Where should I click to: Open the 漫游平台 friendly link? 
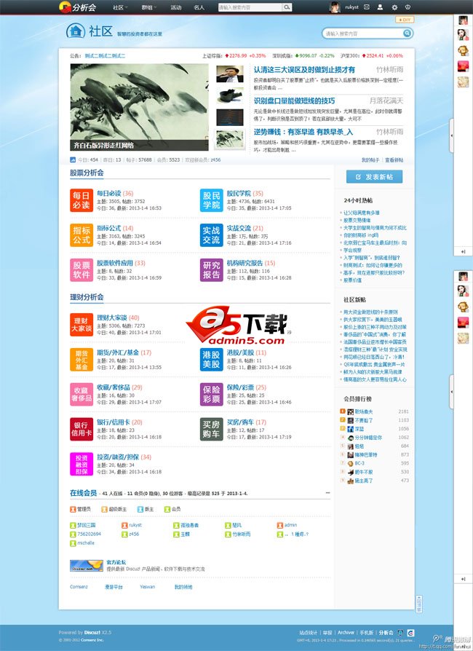pyautogui.click(x=114, y=587)
